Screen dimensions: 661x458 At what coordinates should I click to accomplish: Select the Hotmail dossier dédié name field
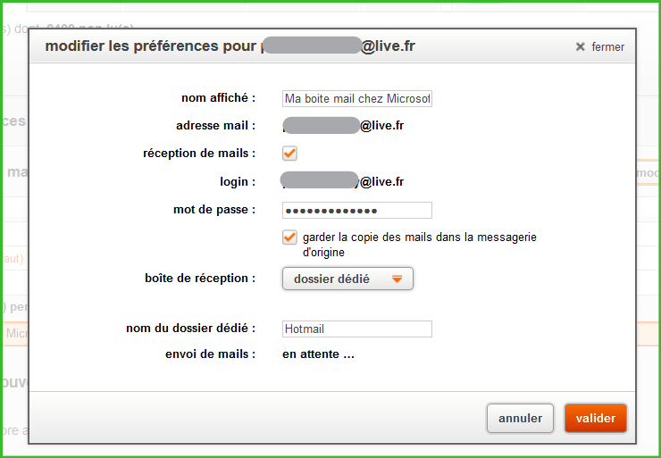(x=356, y=329)
